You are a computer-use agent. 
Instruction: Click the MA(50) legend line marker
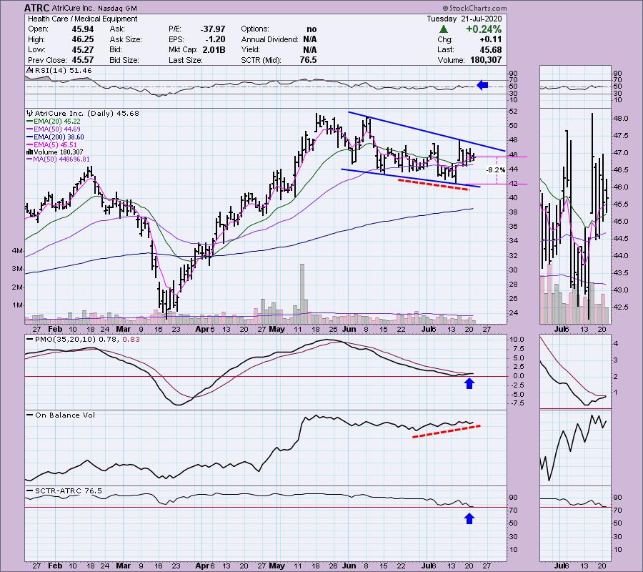point(29,159)
